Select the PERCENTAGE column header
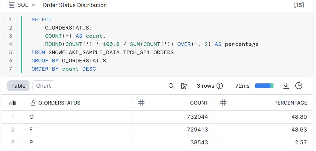316x151 pixels. (x=290, y=103)
